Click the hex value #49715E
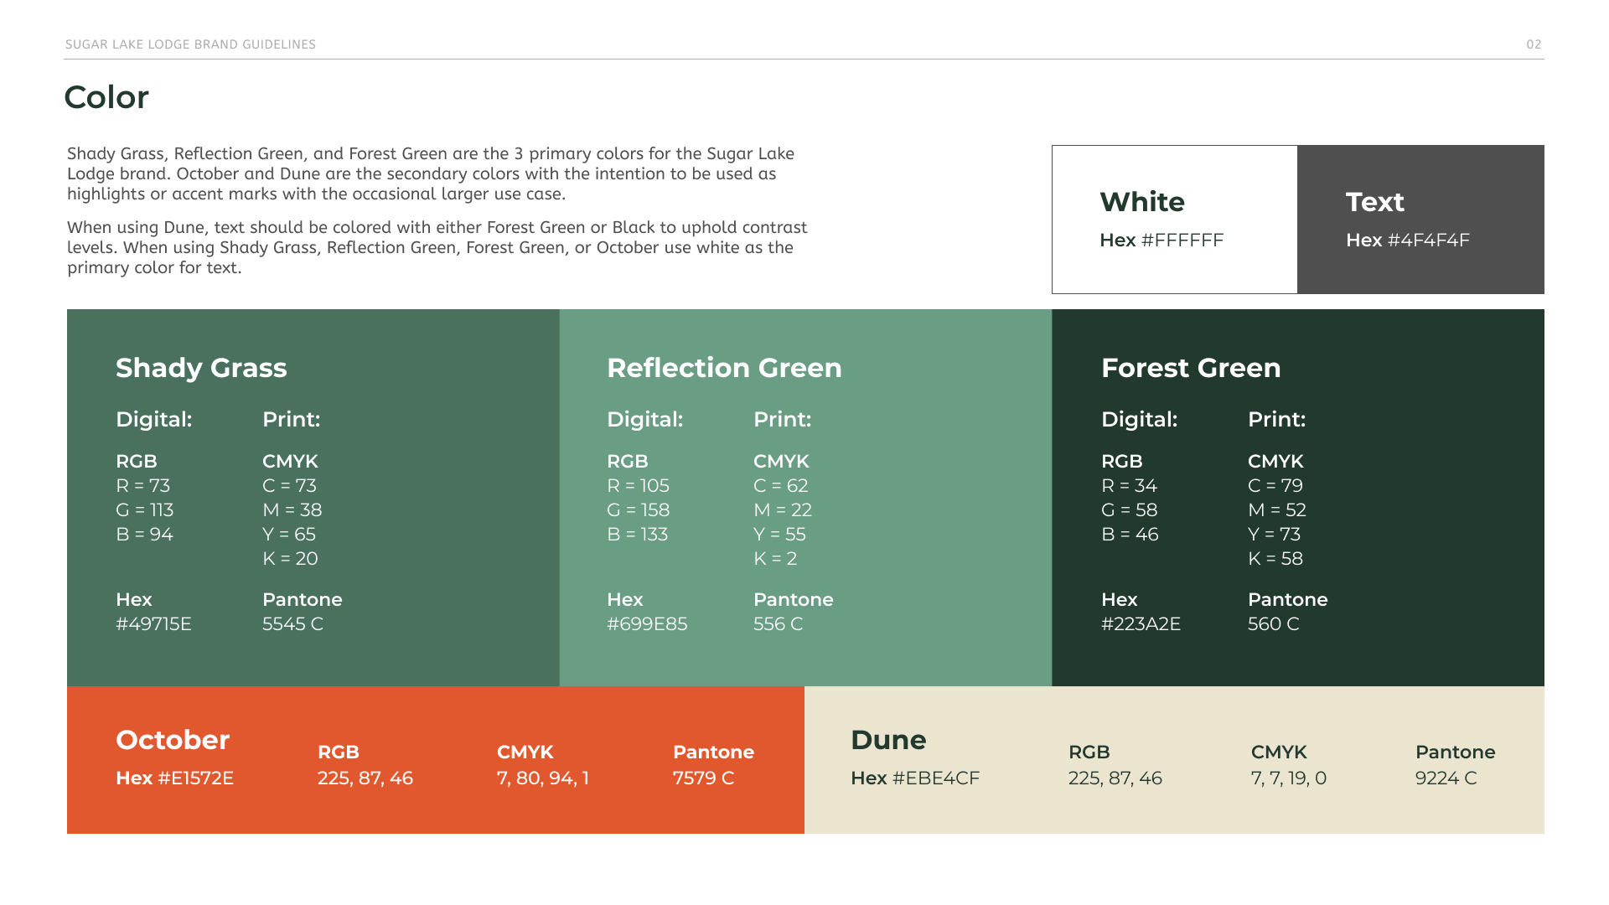The height and width of the screenshot is (905, 1609). click(153, 624)
